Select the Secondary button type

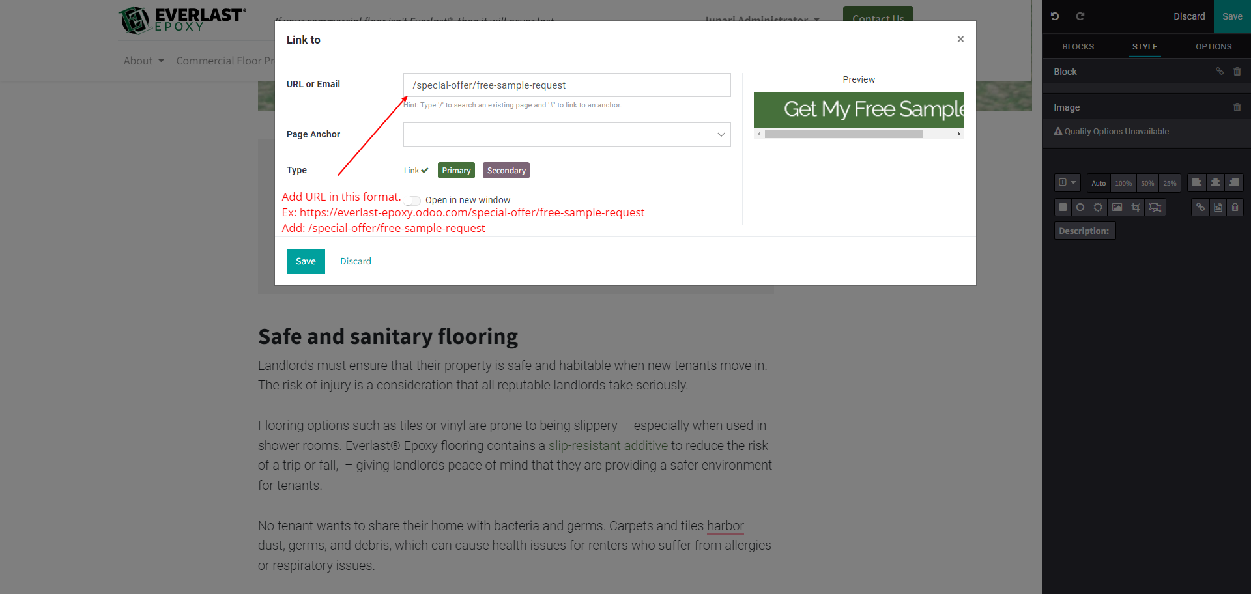506,171
